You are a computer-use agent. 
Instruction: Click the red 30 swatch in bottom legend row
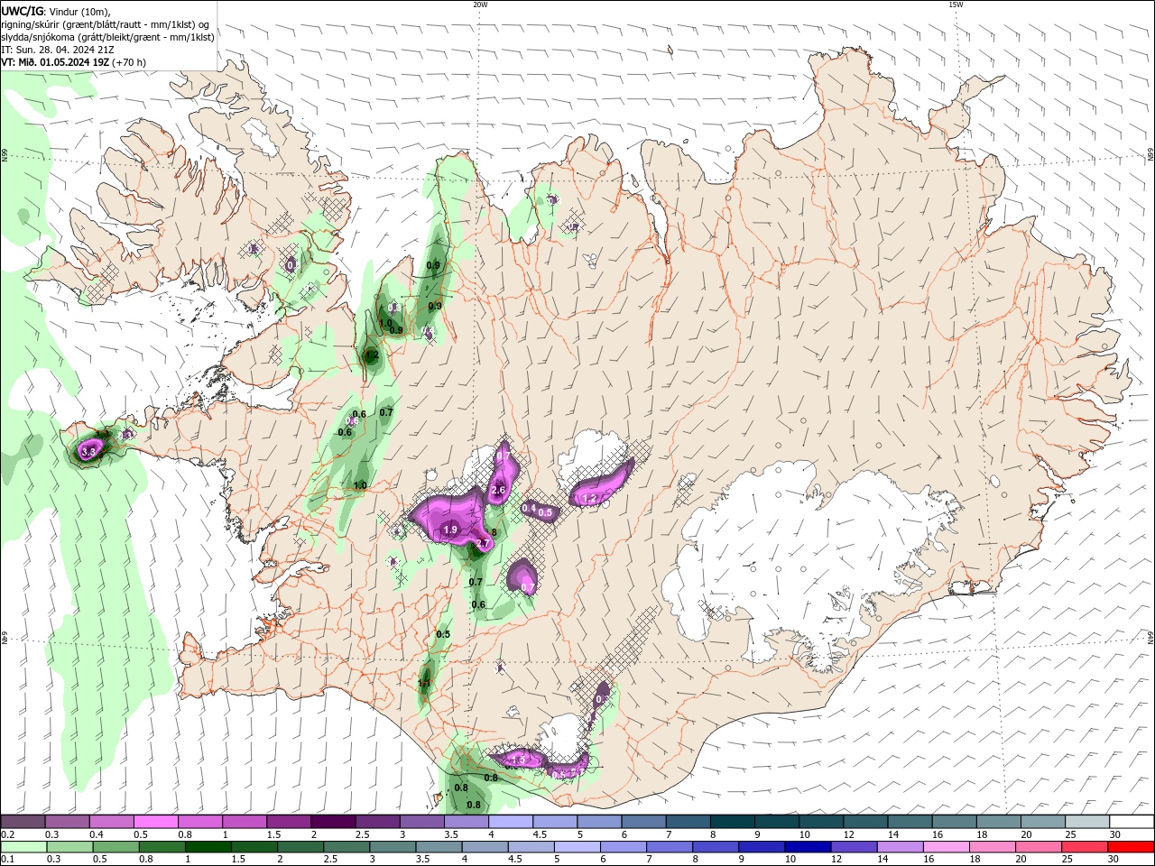tap(1132, 847)
